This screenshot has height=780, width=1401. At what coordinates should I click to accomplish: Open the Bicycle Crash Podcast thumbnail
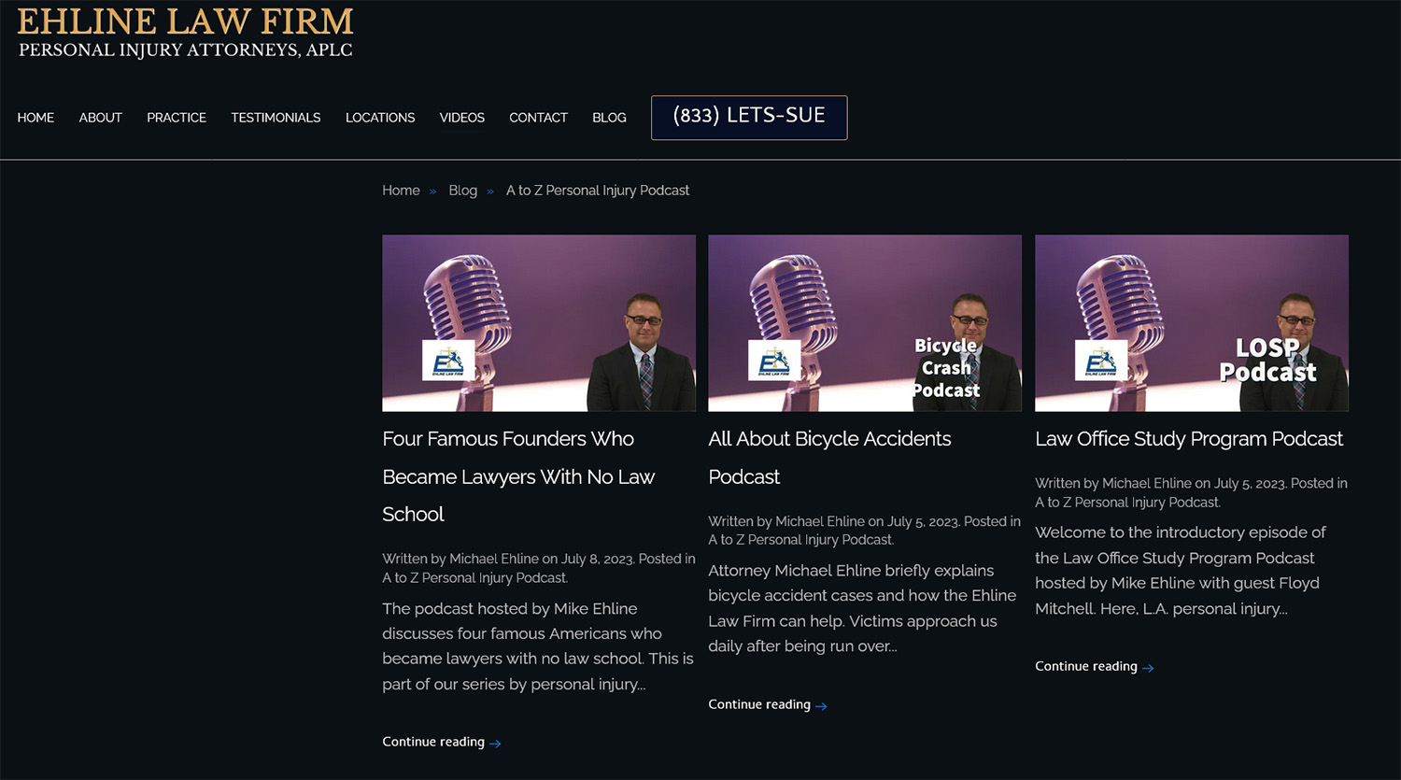click(x=865, y=322)
